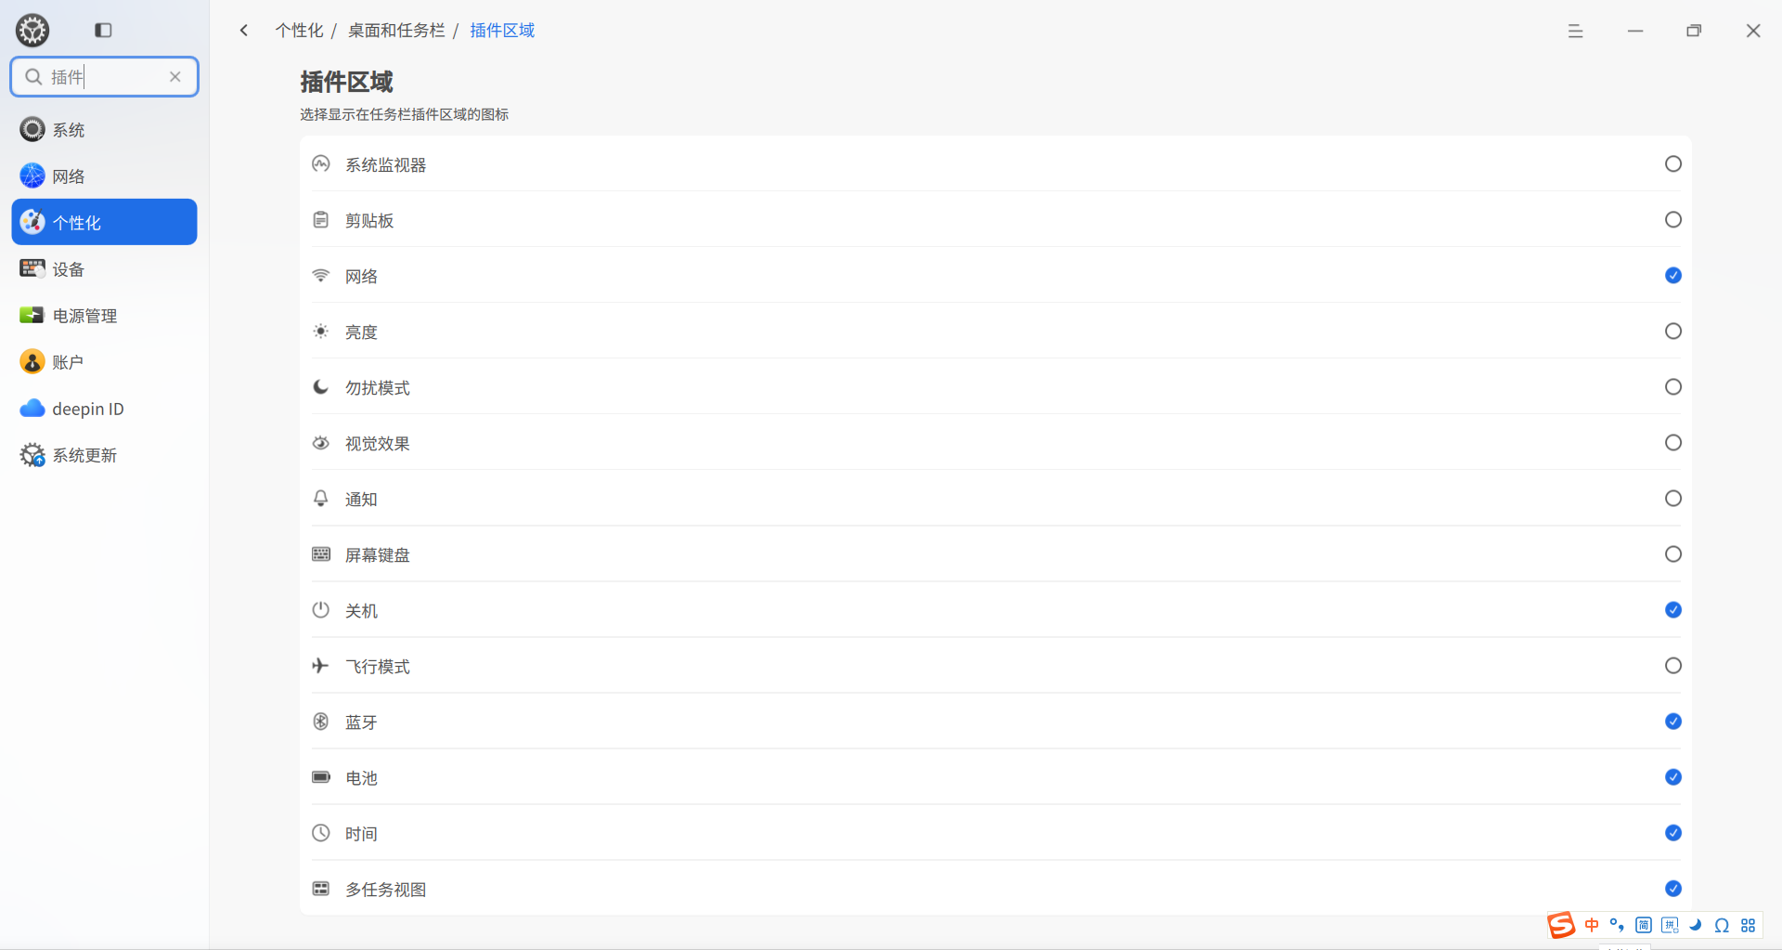Screen dimensions: 1782x950
Task: Open 系统 in the sidebar
Action: pos(104,129)
